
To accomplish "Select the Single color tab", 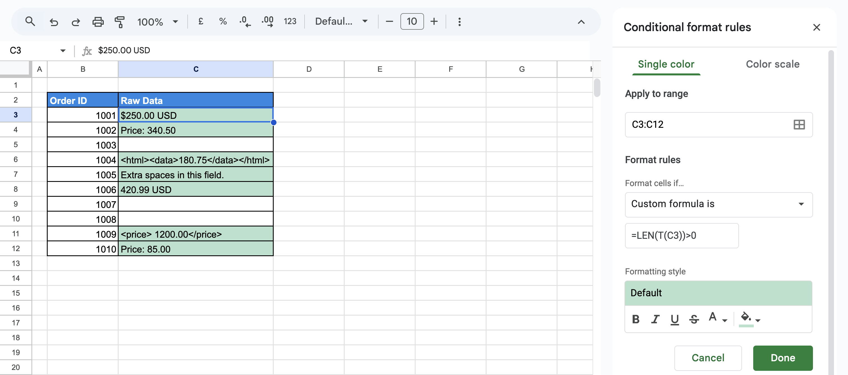I will click(666, 64).
